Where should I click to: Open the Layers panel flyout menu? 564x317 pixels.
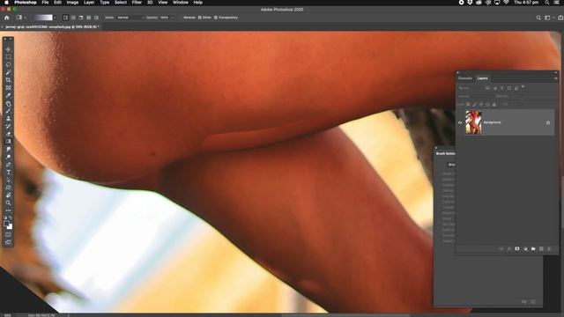point(555,78)
